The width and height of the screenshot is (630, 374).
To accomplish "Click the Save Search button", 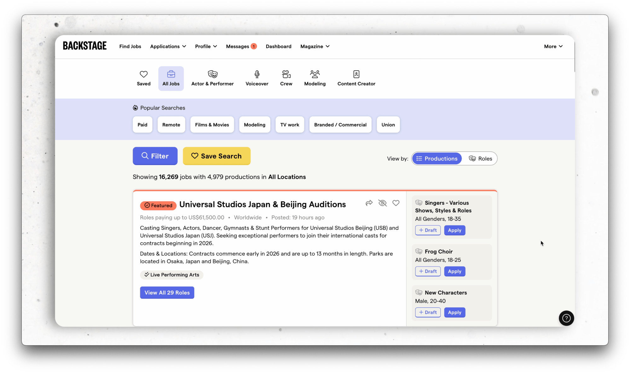I will [217, 156].
